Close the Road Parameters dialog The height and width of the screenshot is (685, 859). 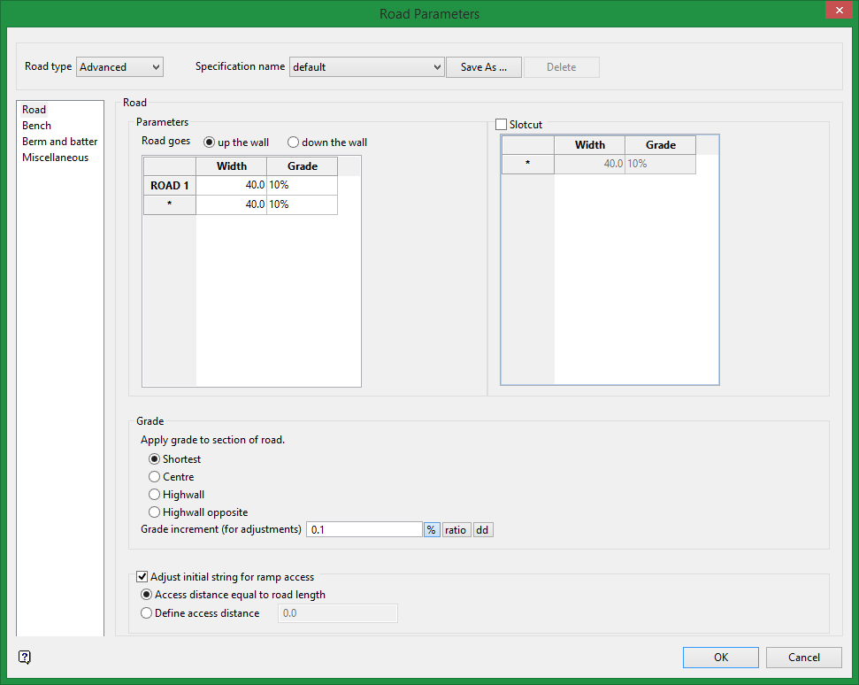tap(837, 11)
